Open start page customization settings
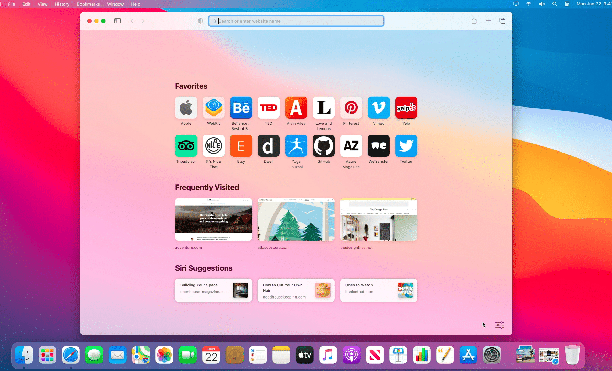Viewport: 612px width, 371px height. click(x=500, y=325)
